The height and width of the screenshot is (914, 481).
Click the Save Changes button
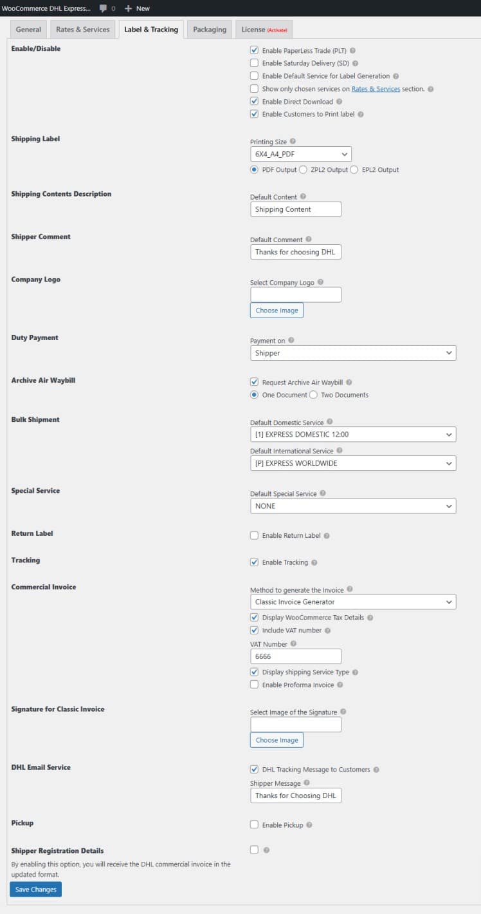[x=36, y=890]
